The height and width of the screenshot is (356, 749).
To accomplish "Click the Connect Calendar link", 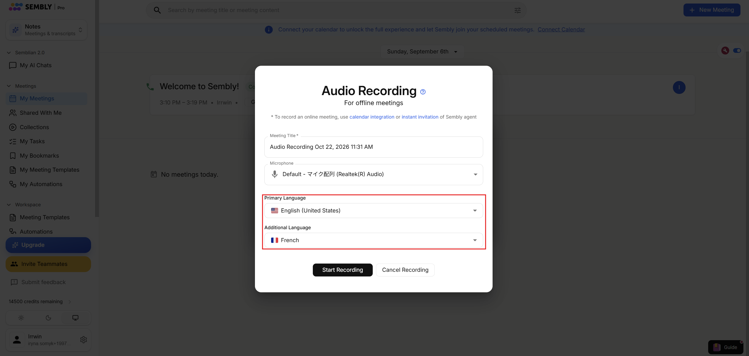I will [x=561, y=29].
